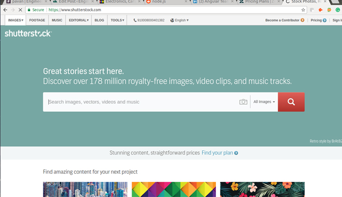The image size is (342, 197).
Task: Click Become a Contributor link
Action: coord(285,20)
